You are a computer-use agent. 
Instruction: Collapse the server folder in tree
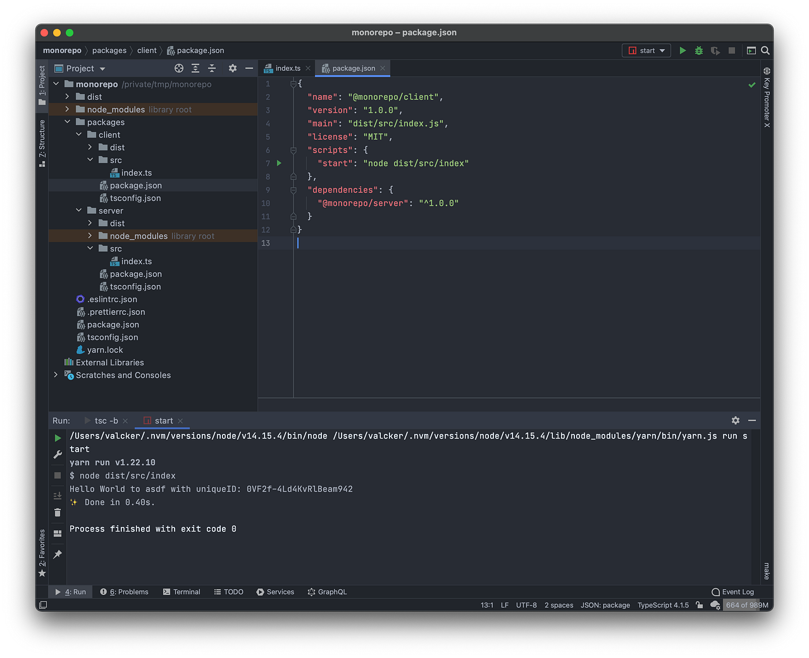pos(79,211)
